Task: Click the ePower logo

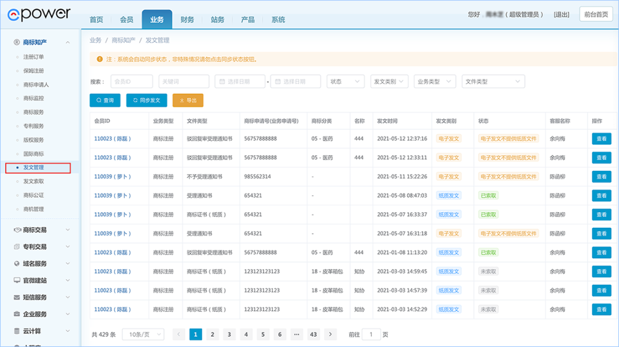Action: coord(39,14)
